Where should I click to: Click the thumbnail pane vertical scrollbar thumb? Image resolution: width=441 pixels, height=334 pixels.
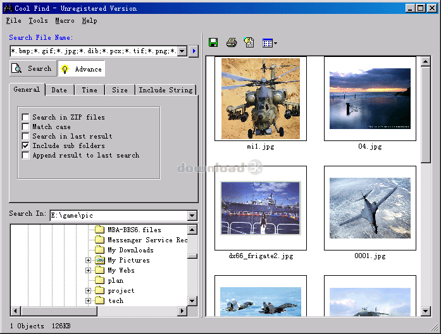tap(426, 114)
